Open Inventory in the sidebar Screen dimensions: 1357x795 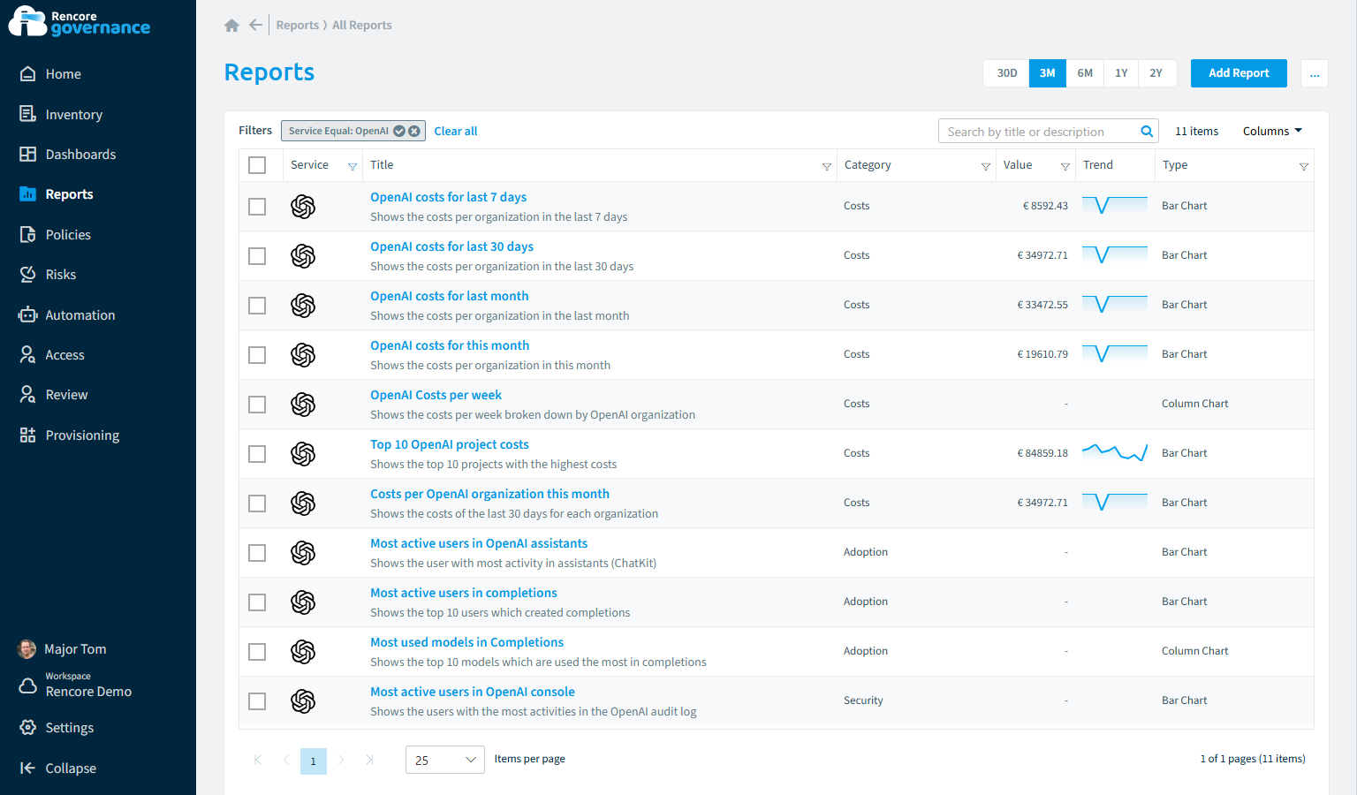[73, 115]
